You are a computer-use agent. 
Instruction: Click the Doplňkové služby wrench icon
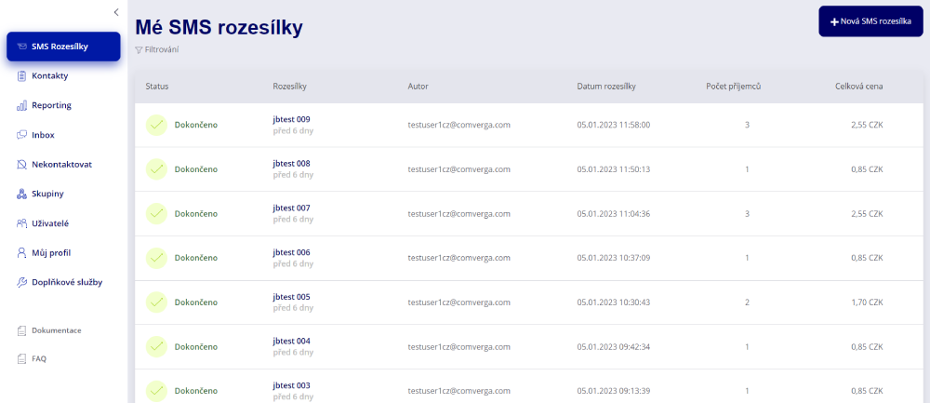(x=21, y=282)
